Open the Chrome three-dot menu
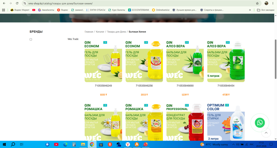Screen dimensions: 277x148 [273, 3]
